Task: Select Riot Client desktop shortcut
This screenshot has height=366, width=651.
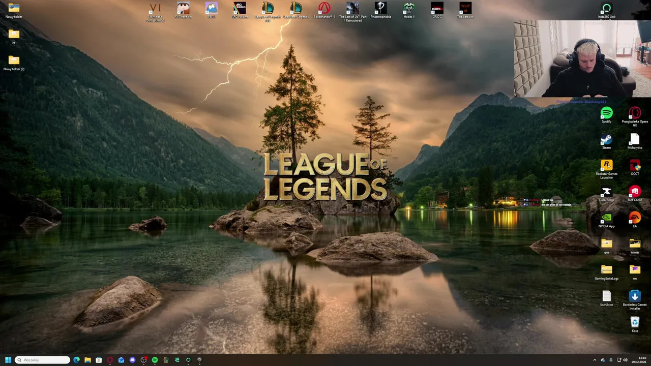Action: click(635, 194)
